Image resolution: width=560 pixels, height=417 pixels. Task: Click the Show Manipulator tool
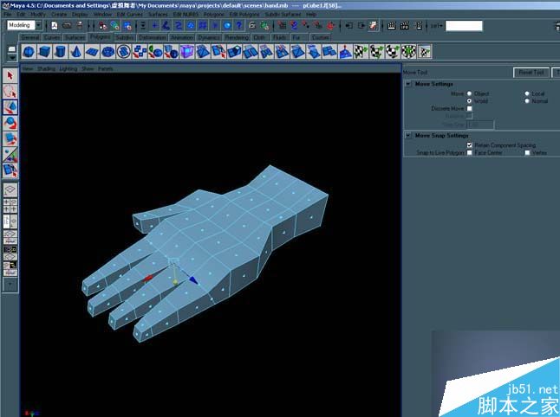pos(10,155)
